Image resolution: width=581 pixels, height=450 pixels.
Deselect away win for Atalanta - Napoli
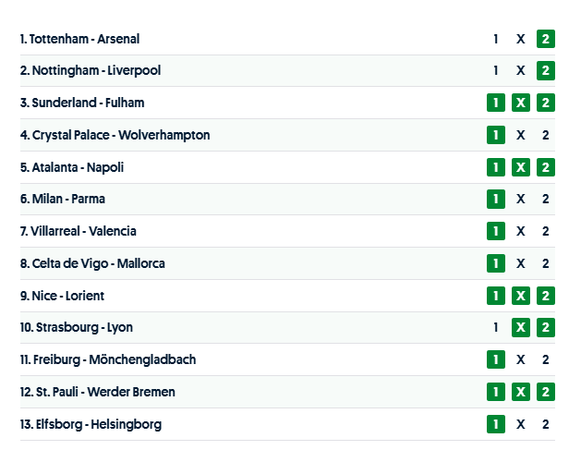click(546, 167)
